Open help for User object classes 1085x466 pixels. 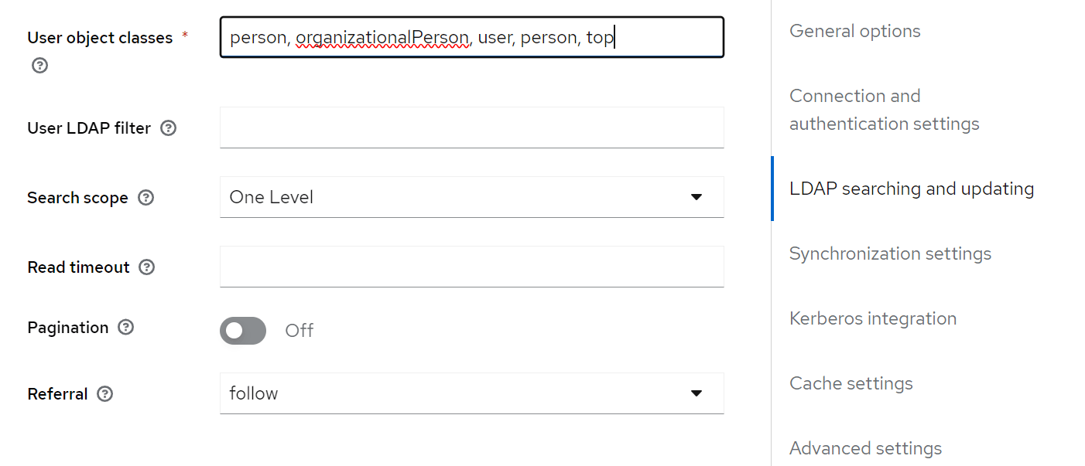[39, 65]
